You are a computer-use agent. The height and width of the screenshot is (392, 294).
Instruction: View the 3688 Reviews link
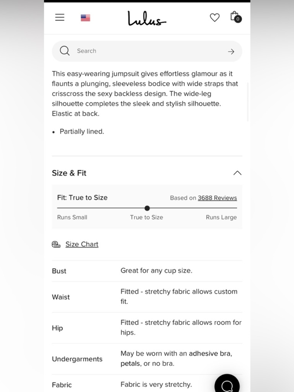tap(217, 198)
